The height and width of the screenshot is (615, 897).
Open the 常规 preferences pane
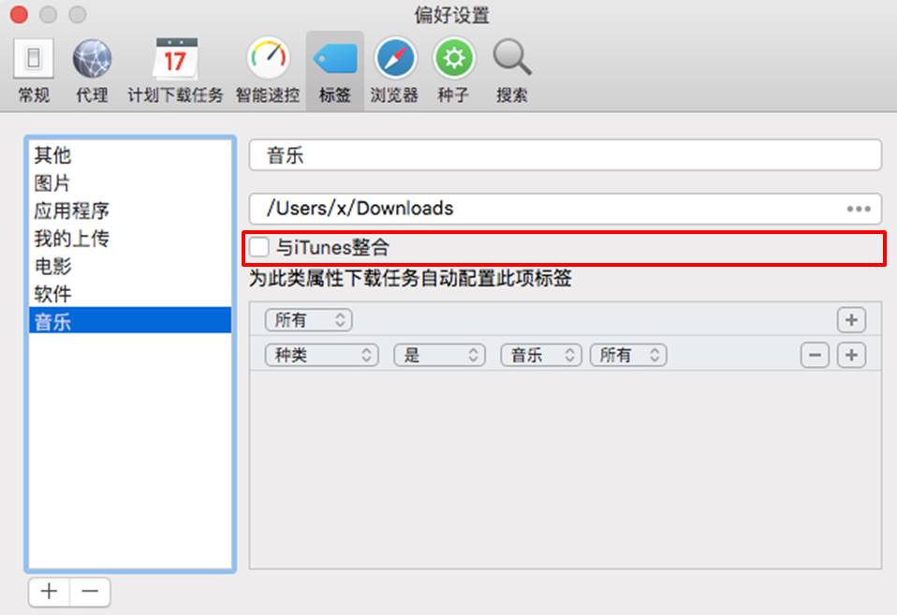click(x=33, y=67)
